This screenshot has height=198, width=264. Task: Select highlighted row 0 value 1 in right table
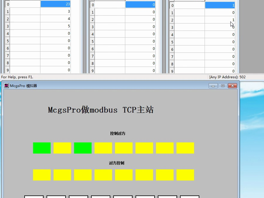[x=220, y=5]
